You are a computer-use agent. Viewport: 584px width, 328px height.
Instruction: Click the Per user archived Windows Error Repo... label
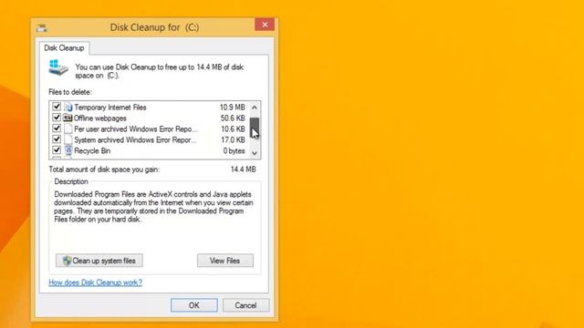click(136, 129)
